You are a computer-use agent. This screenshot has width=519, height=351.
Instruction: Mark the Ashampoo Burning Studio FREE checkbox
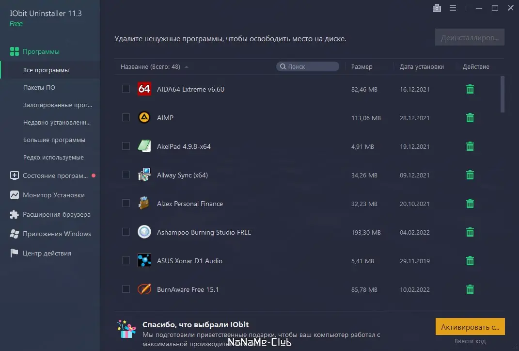pos(126,232)
